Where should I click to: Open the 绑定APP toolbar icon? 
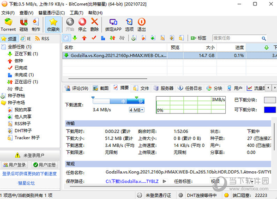click(x=113, y=24)
